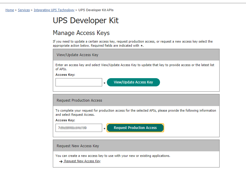Focus the Production Access key input field

tap(79, 128)
